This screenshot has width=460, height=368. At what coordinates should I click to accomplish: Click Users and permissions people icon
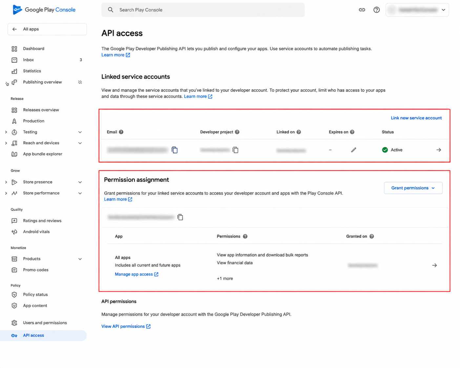14,323
